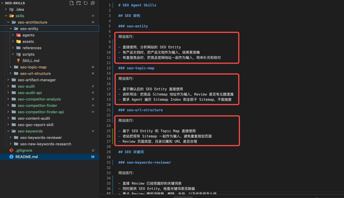Image resolution: width=344 pixels, height=198 pixels.
Task: Click the New Folder icon in explorer header
Action: point(79,3)
